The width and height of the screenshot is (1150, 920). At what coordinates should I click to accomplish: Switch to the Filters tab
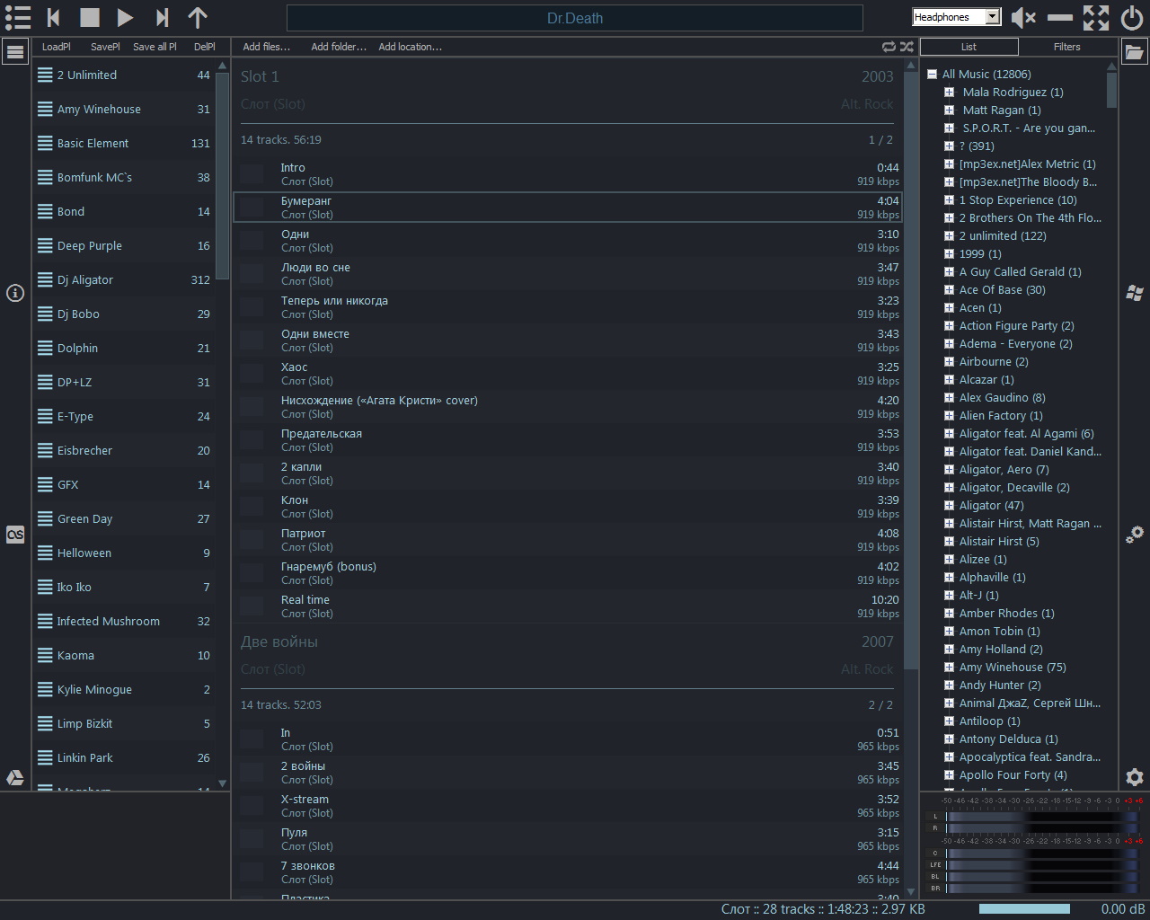coord(1066,47)
